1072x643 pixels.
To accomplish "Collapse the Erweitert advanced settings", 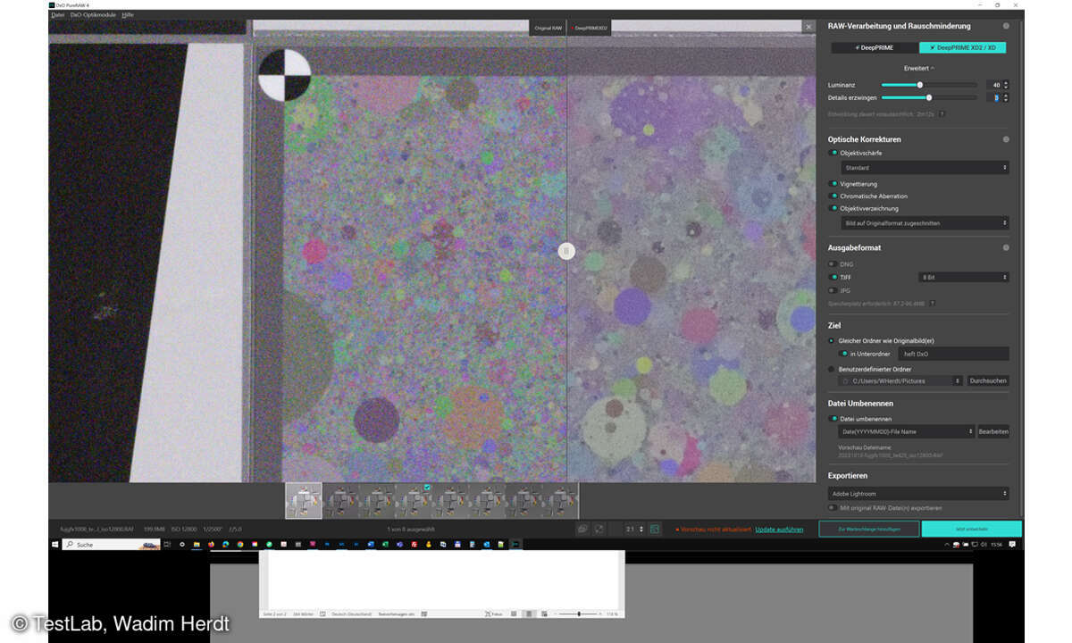I will point(919,68).
